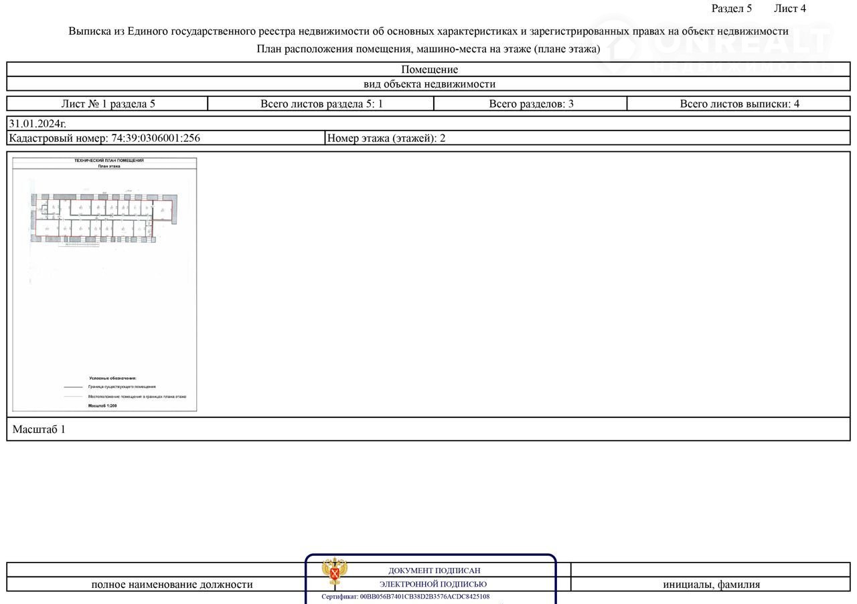Click the Rosreestr double-headed eagle emblem
The width and height of the screenshot is (857, 604).
334,571
